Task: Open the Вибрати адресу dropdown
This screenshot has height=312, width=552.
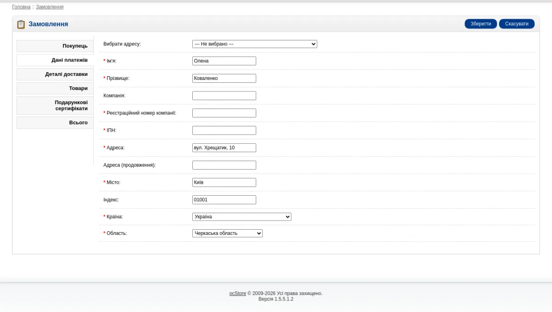Action: [x=254, y=44]
